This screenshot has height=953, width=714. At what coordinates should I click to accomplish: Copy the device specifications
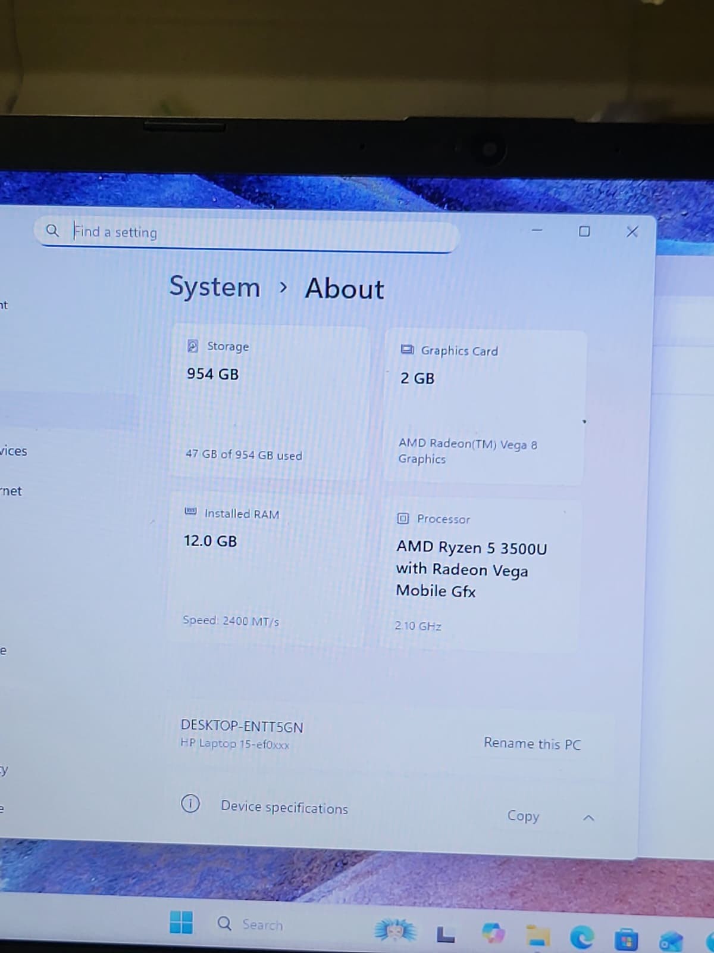click(x=523, y=815)
